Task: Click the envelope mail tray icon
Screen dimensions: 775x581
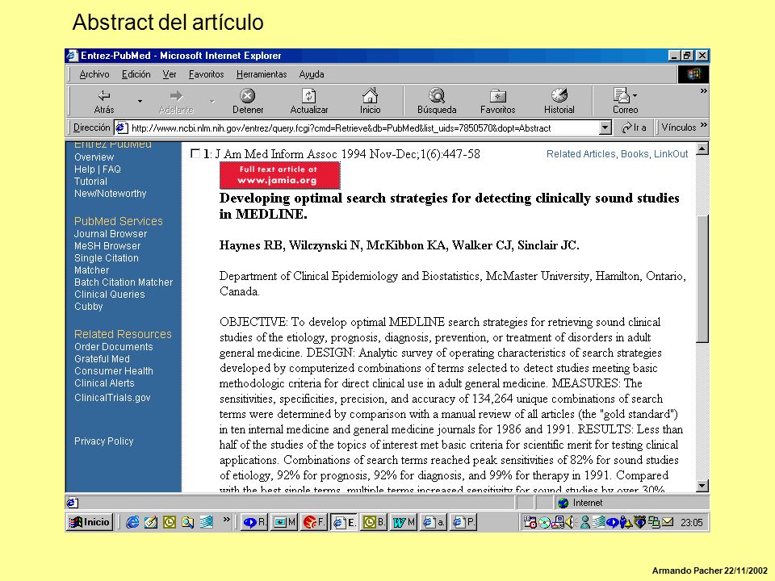Action: tap(668, 522)
